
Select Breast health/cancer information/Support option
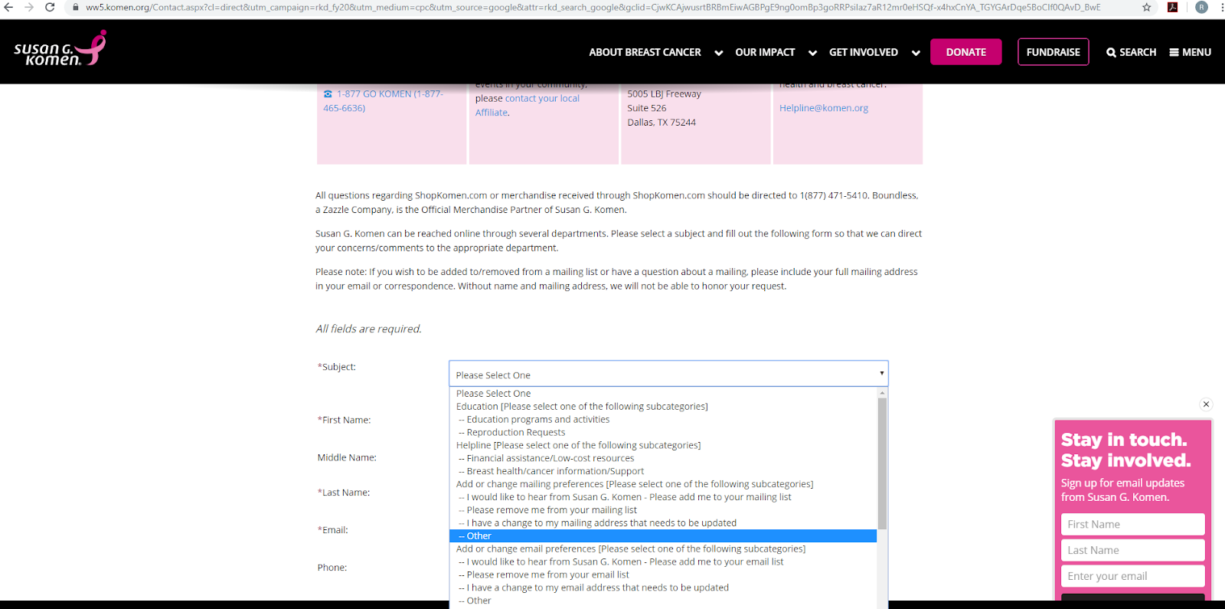663,471
